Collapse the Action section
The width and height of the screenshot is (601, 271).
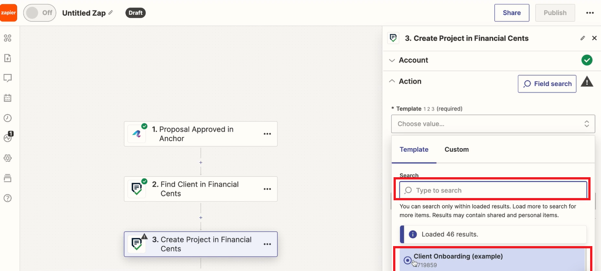click(x=392, y=81)
